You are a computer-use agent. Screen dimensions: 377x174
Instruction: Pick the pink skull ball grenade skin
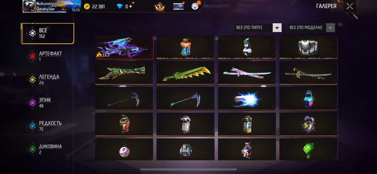point(124,149)
